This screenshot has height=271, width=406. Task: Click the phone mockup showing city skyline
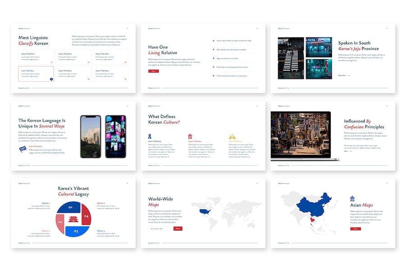[x=90, y=136]
